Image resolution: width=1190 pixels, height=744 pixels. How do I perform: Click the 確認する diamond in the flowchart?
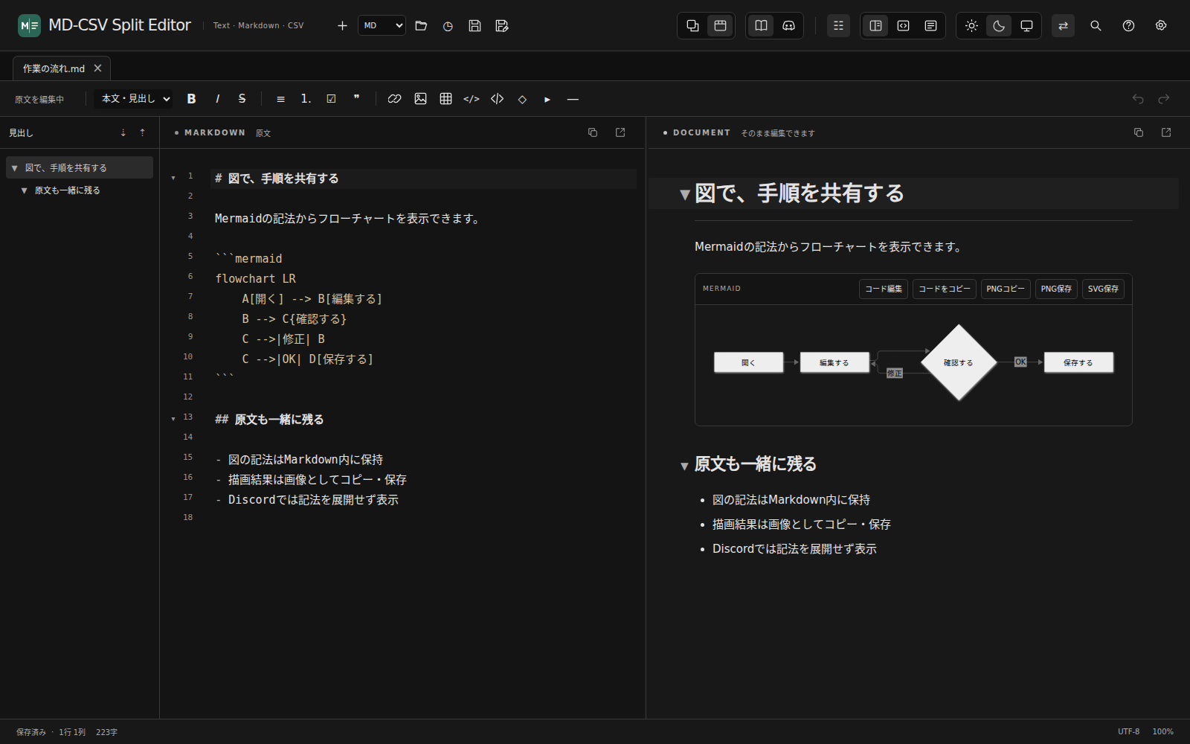(959, 362)
